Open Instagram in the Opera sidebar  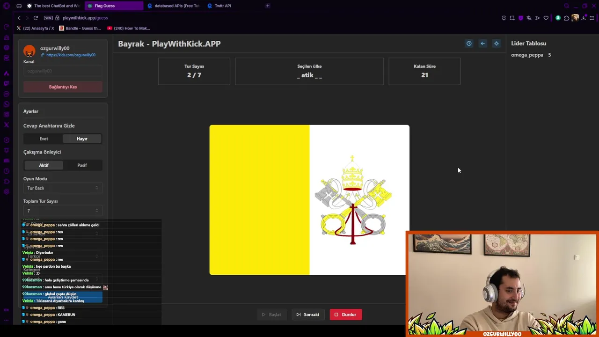click(x=7, y=114)
